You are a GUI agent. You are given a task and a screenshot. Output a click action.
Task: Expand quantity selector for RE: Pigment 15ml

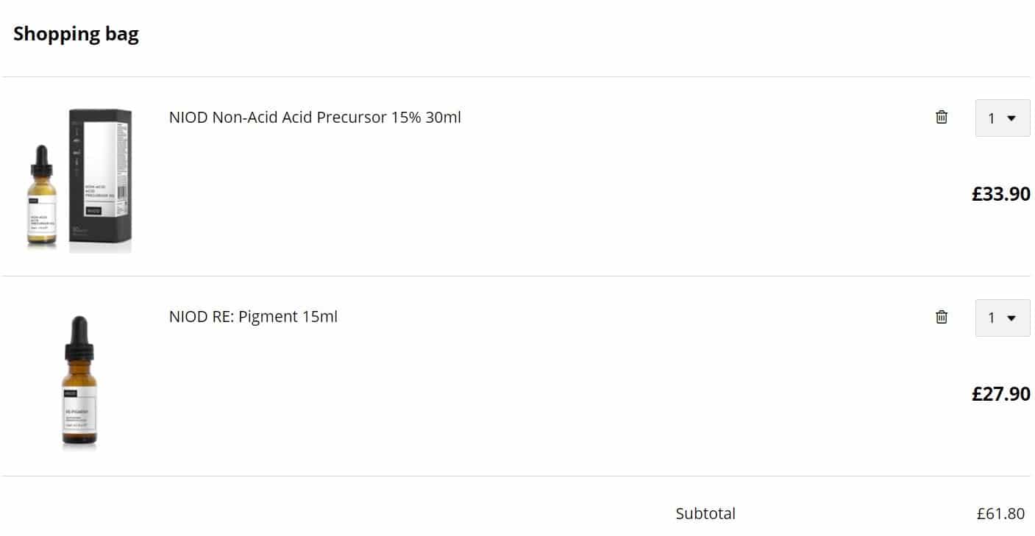pos(1002,318)
